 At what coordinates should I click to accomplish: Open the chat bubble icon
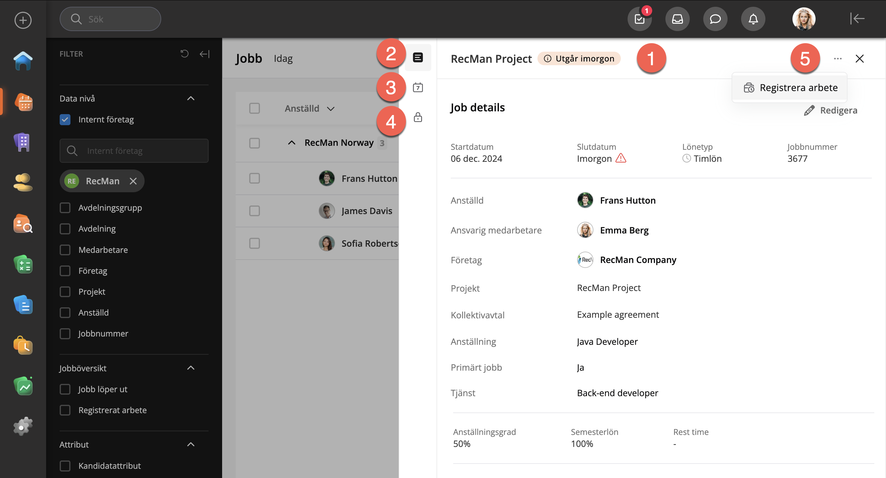(x=715, y=19)
